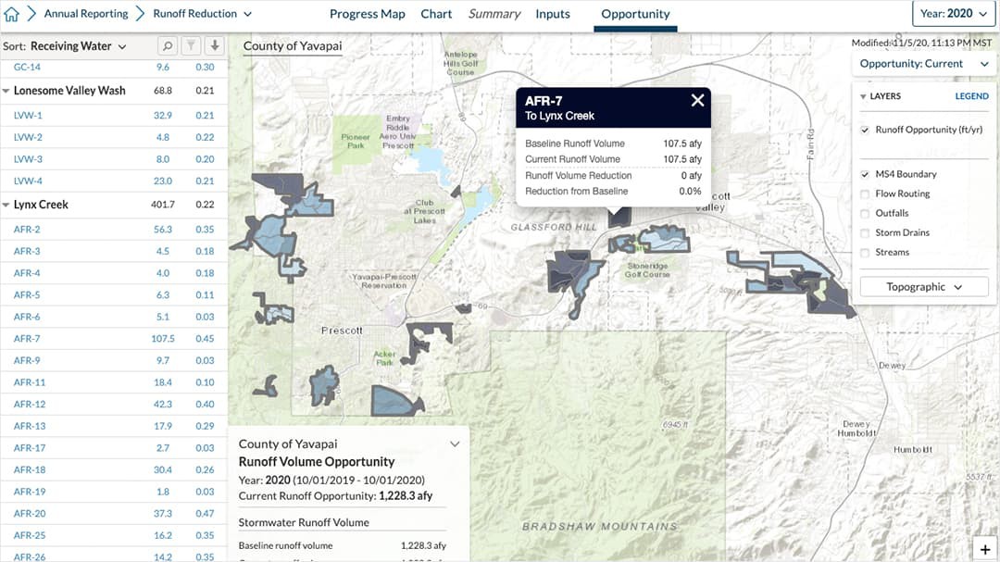Click the Stoneridge Golf Course map label

click(647, 269)
